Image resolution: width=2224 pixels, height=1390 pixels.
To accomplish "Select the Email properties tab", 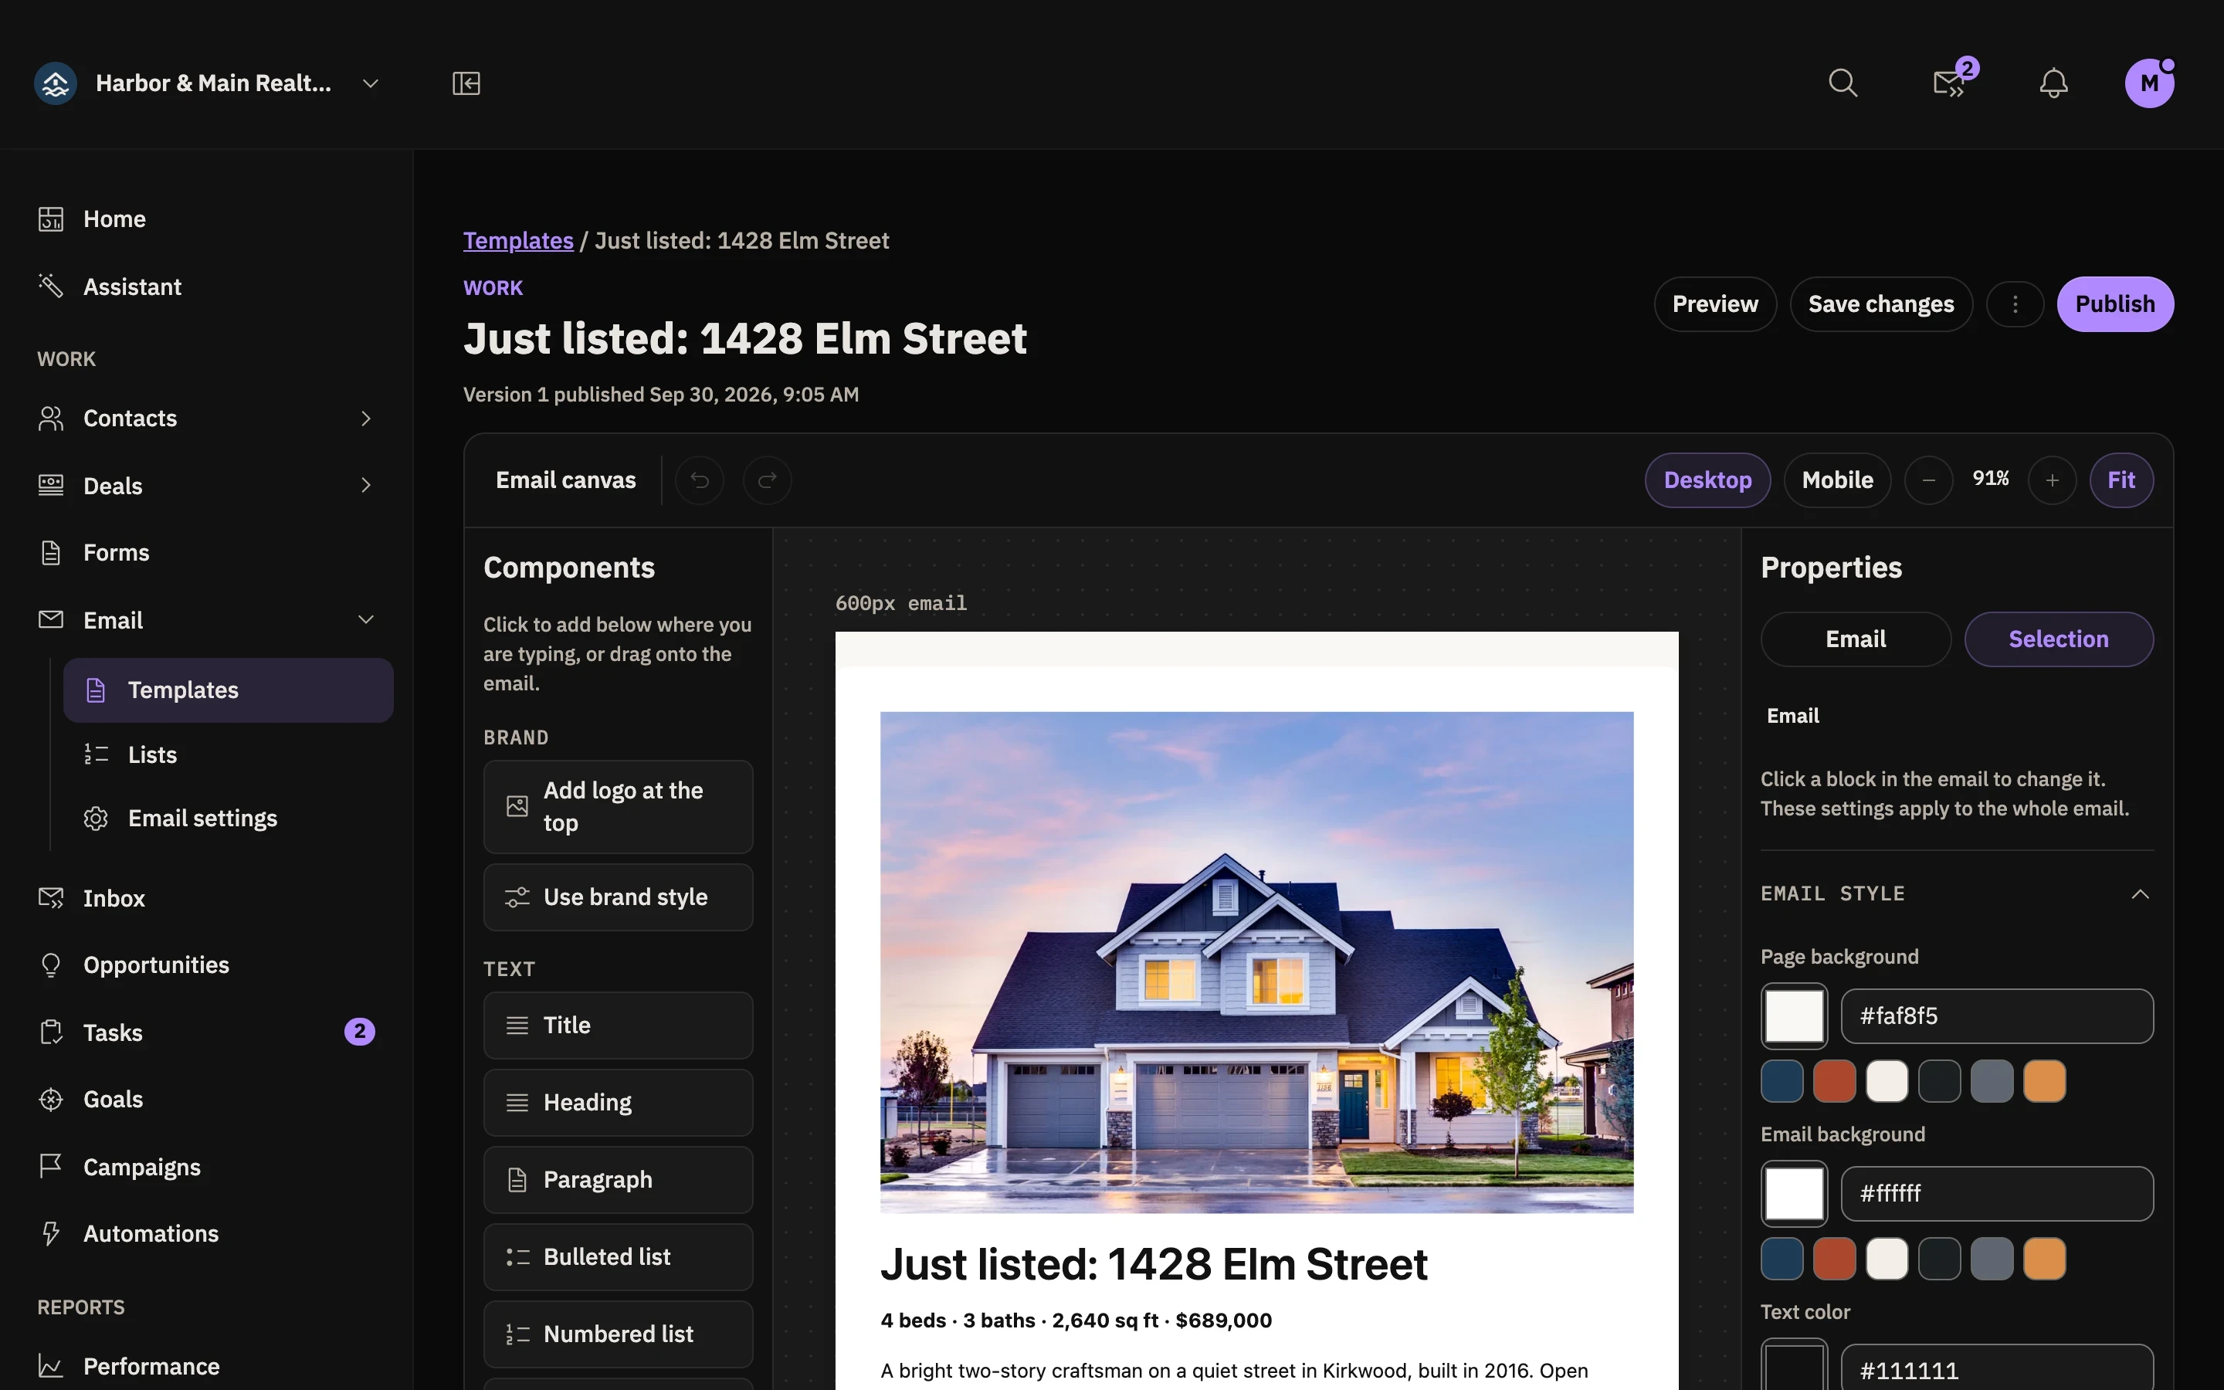I will [x=1856, y=639].
